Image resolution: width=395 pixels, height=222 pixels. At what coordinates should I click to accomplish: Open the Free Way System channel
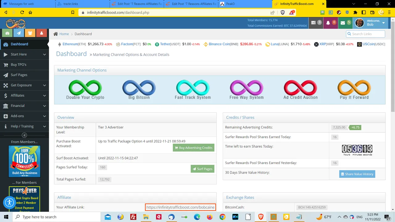click(x=247, y=90)
